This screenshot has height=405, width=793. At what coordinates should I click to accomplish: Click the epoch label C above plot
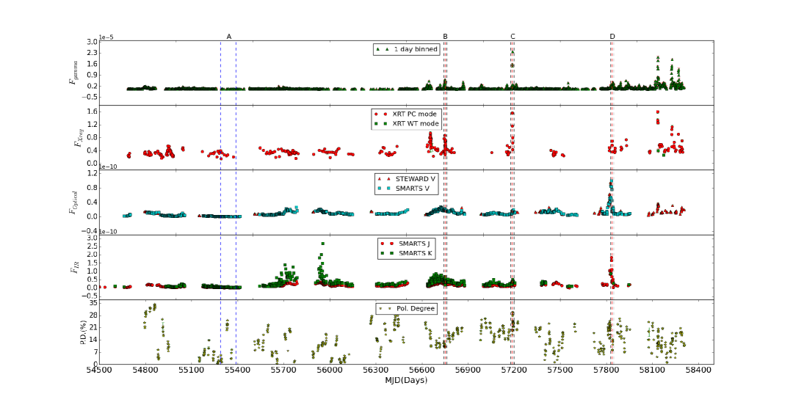pos(513,37)
